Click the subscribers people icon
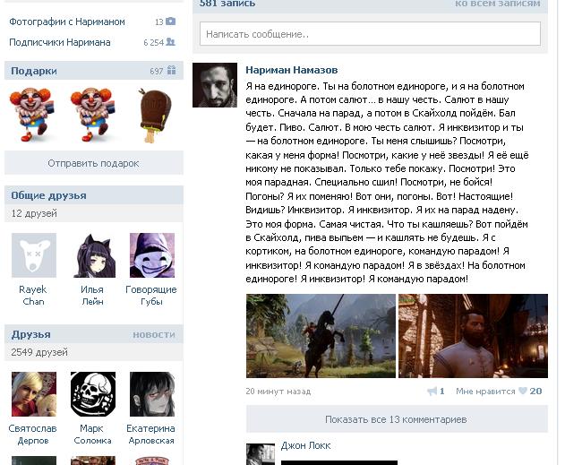This screenshot has height=465, width=565. coord(171,42)
